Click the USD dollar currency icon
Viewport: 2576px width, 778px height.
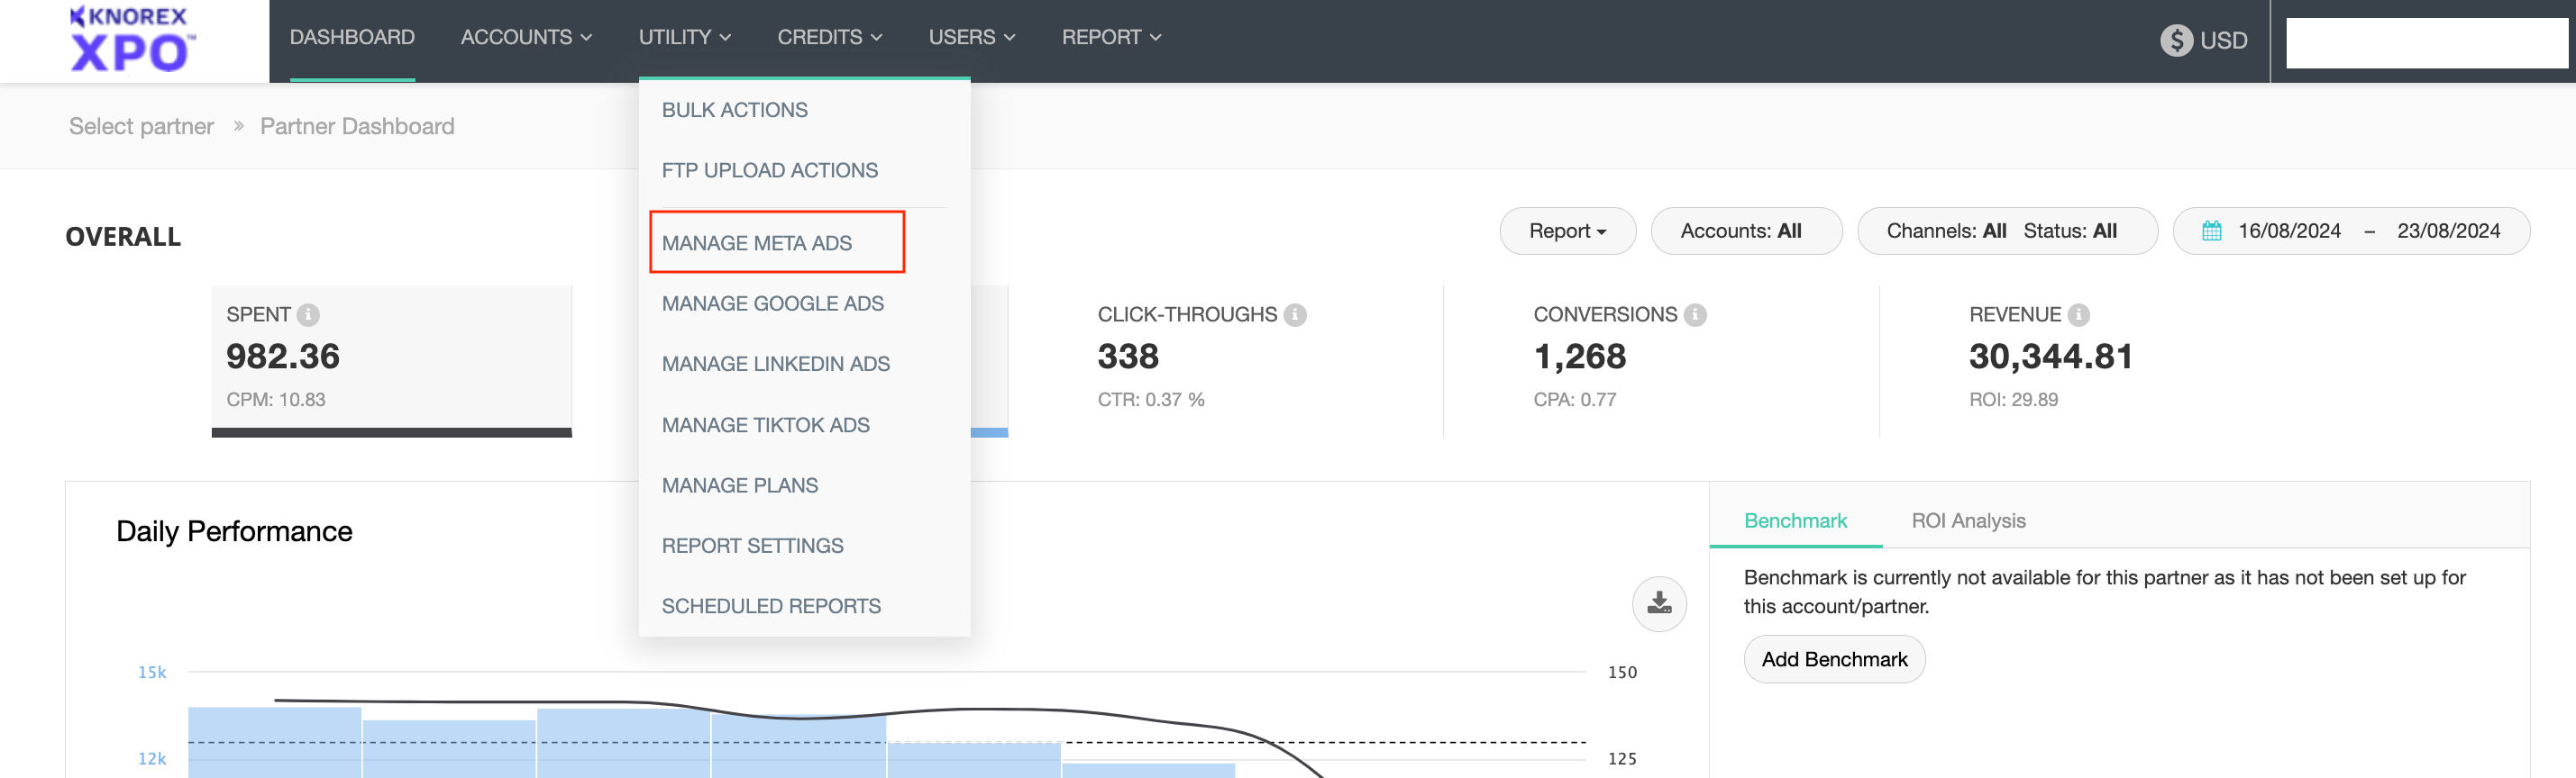(2175, 40)
